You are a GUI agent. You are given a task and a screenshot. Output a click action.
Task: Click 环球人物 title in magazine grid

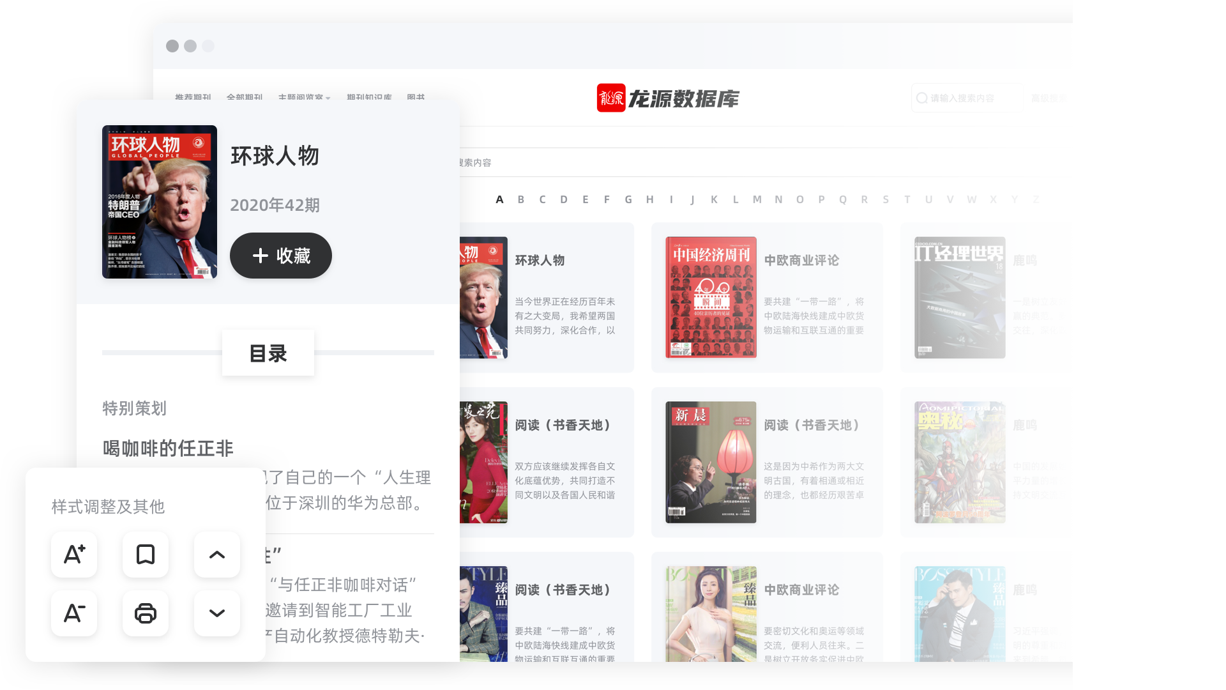540,260
